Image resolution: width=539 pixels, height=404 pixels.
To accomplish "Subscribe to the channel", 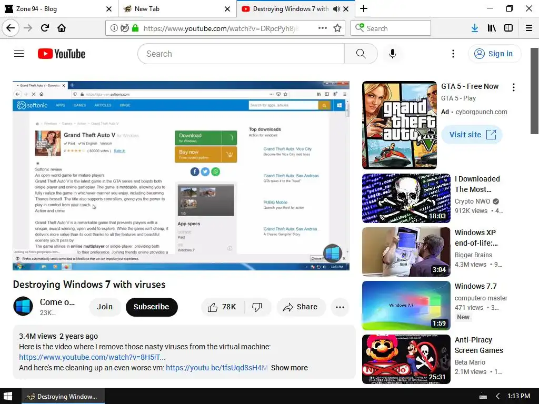I will coord(152,307).
